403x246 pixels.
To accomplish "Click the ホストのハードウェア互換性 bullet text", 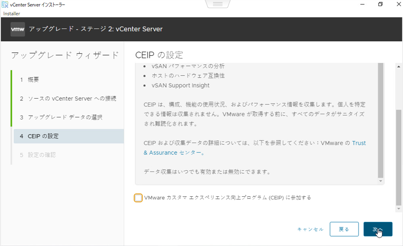I will click(188, 76).
